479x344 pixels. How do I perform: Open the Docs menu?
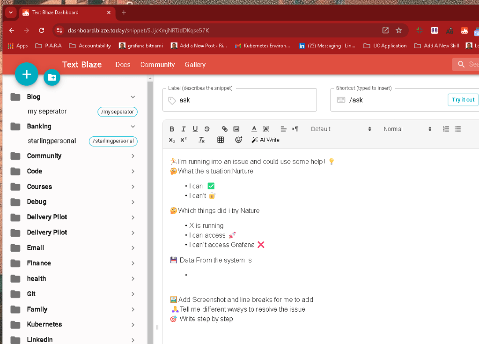pyautogui.click(x=123, y=65)
